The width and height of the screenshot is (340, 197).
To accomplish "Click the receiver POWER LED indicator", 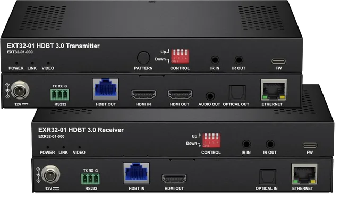I will [x=47, y=147].
